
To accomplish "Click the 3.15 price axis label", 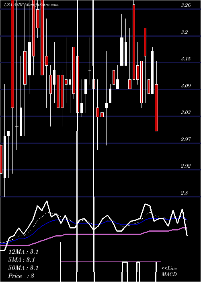I will pyautogui.click(x=186, y=59).
